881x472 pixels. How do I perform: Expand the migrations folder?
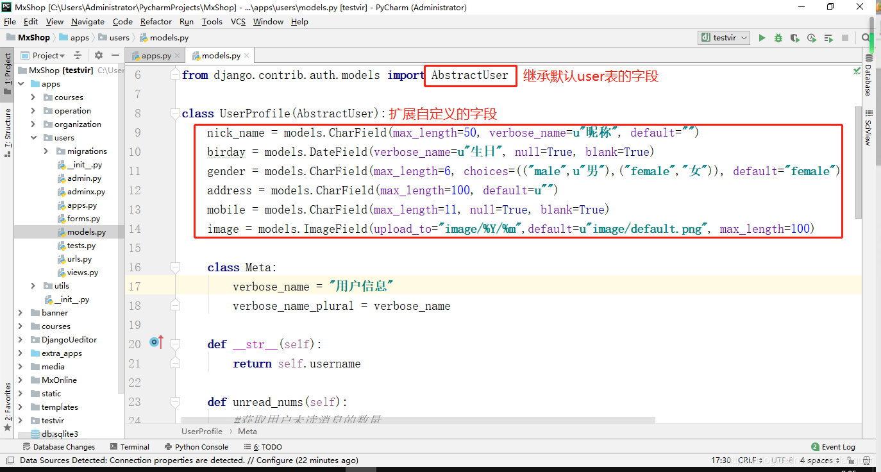point(46,151)
